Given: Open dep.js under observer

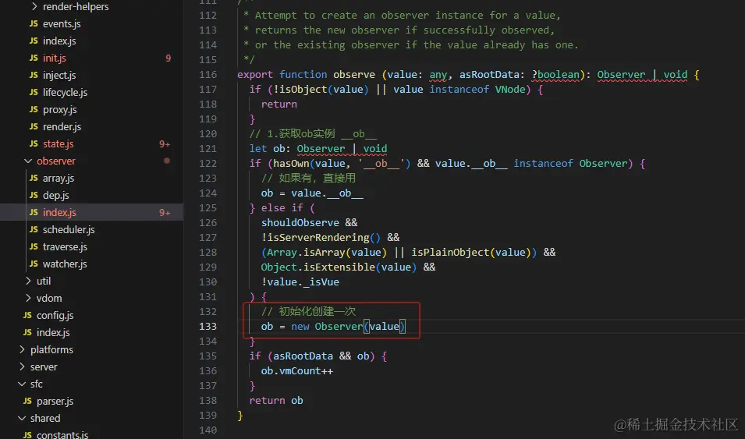Looking at the screenshot, I should (x=56, y=195).
